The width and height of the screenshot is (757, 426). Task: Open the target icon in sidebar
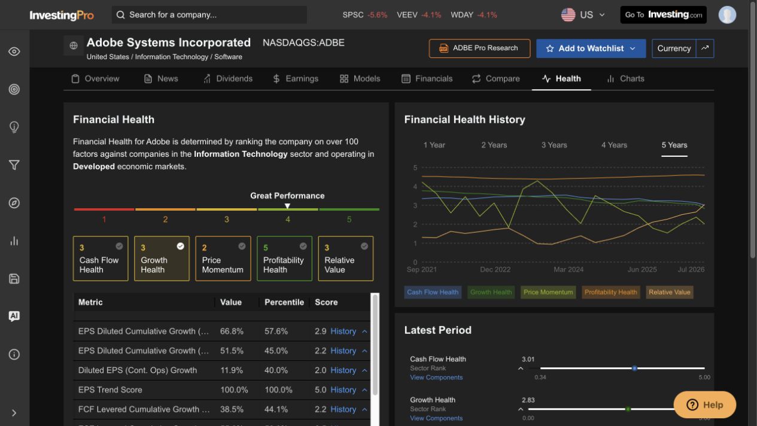coord(14,89)
